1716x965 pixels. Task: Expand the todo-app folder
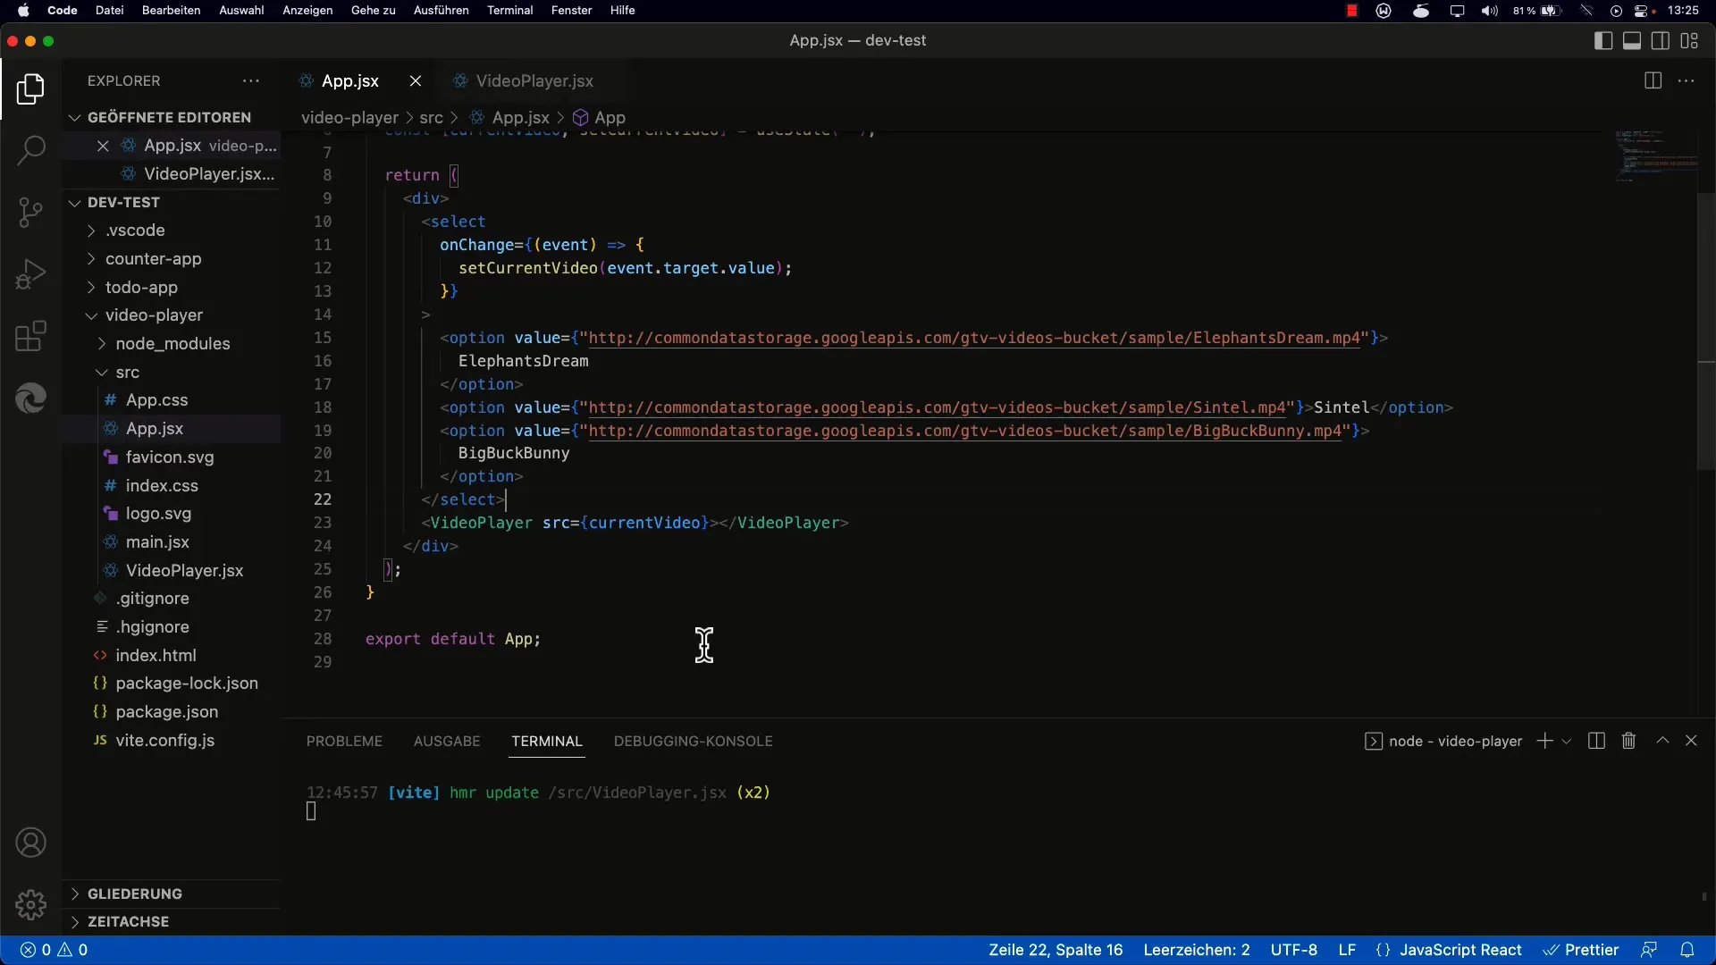(x=170, y=288)
